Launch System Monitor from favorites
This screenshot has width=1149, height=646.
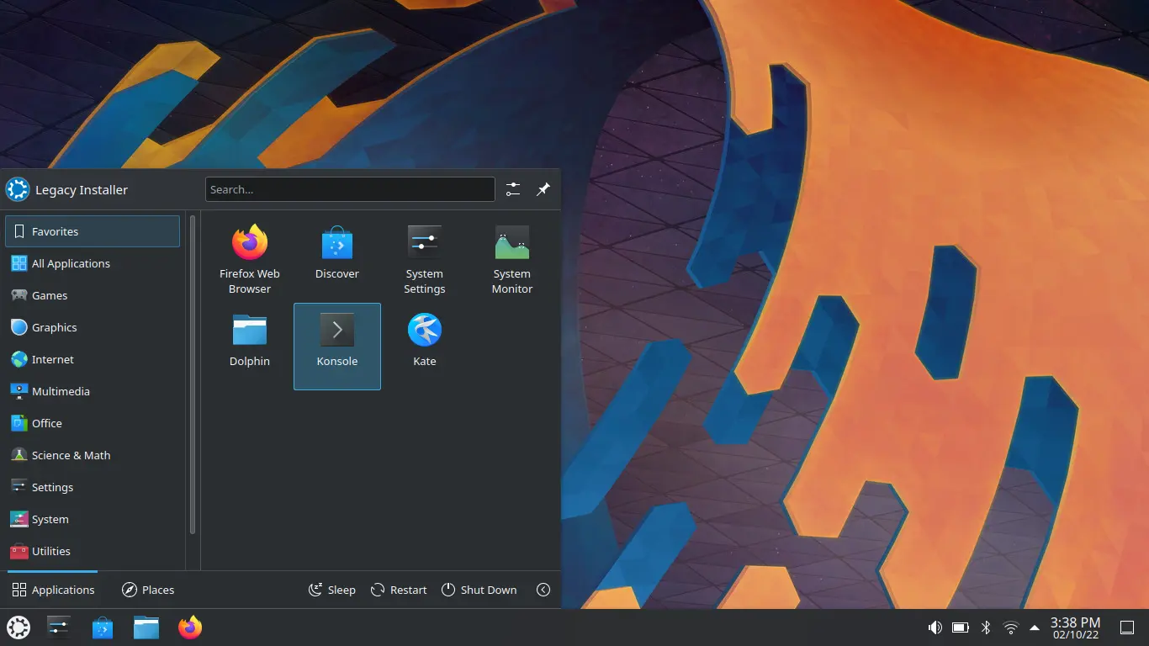point(512,259)
